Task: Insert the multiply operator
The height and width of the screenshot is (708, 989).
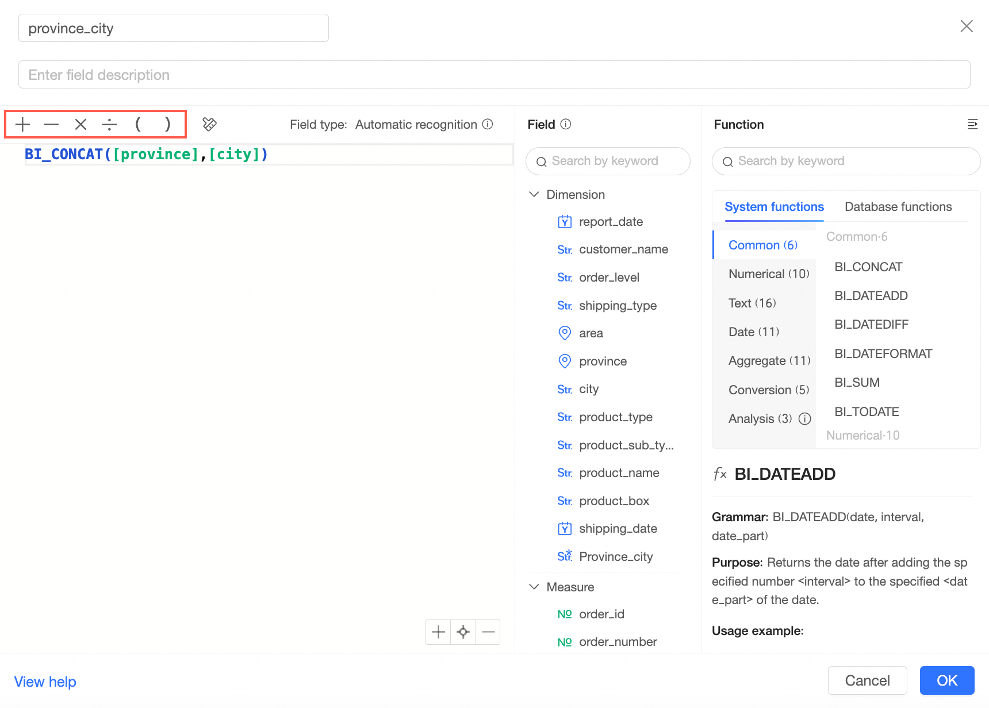Action: point(80,124)
